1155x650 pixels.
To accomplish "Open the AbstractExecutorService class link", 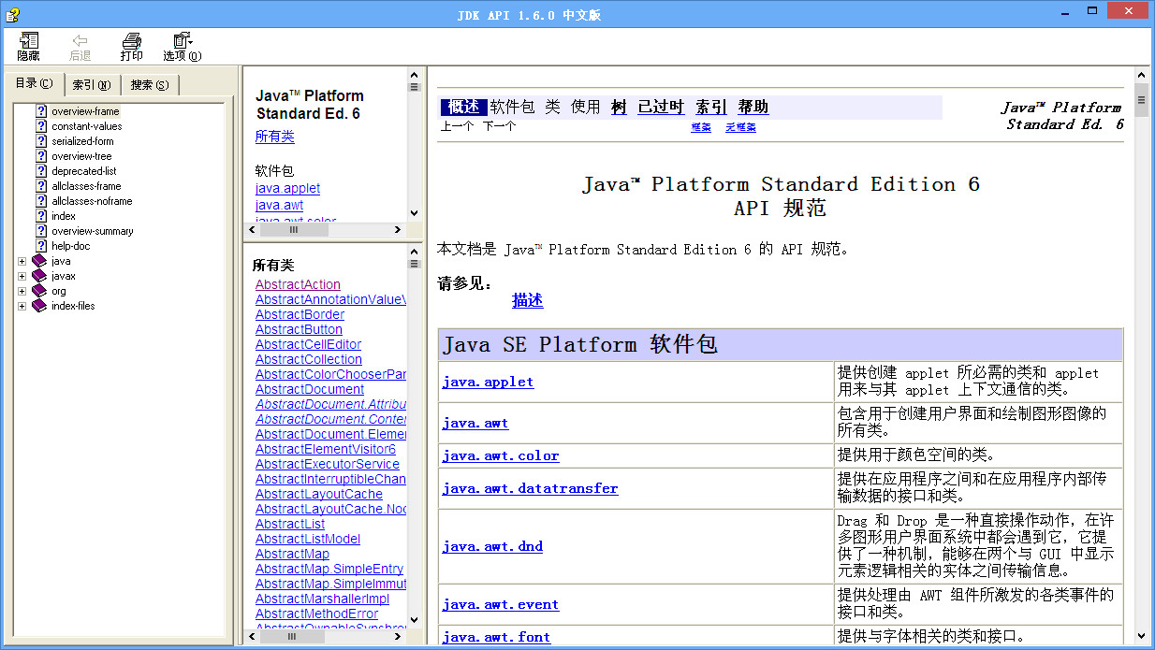I will [x=327, y=464].
